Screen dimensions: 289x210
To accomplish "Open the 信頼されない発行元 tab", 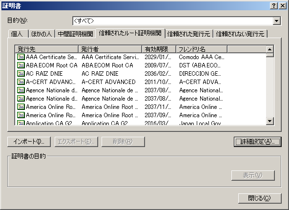I will tap(240, 34).
